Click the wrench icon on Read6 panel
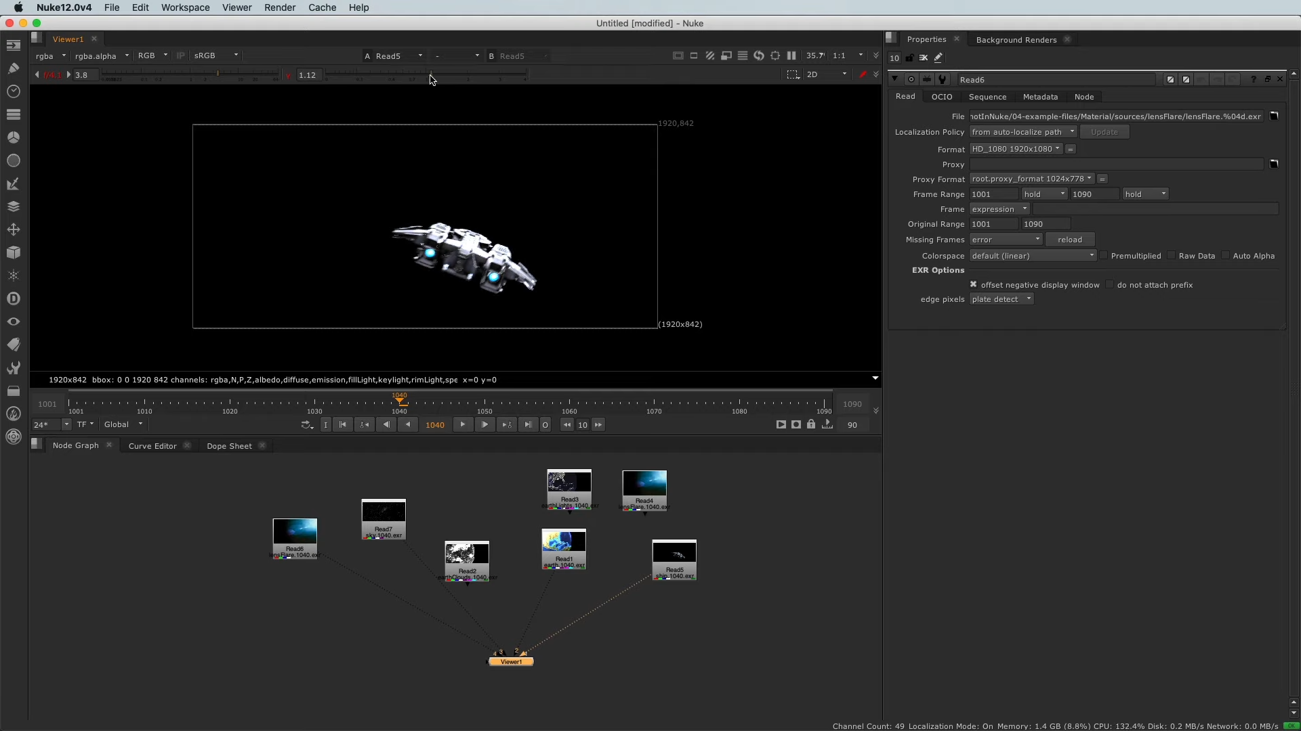 (x=943, y=79)
